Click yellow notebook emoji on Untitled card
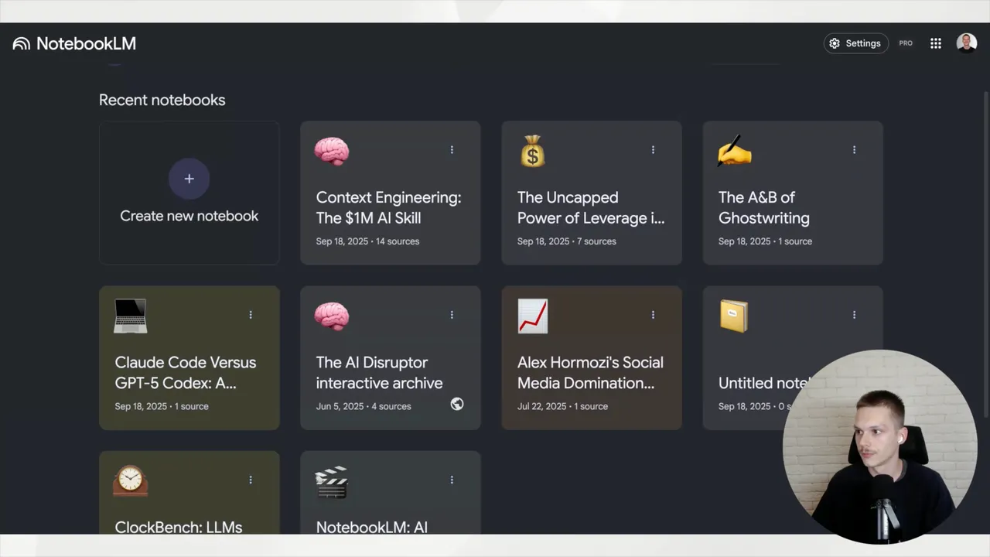The height and width of the screenshot is (557, 990). (x=733, y=316)
